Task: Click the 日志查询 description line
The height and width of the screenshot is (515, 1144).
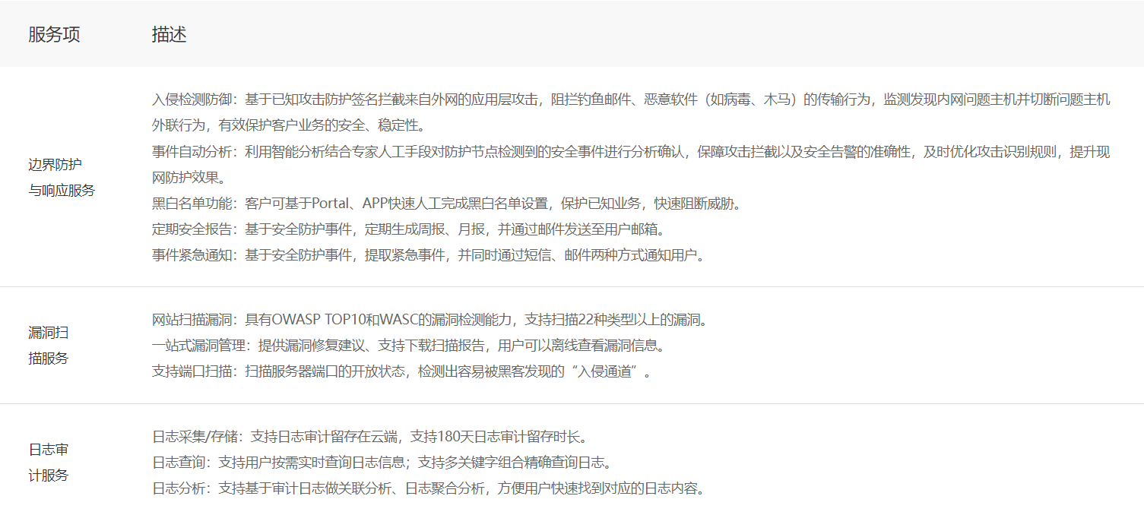Action: tap(382, 463)
